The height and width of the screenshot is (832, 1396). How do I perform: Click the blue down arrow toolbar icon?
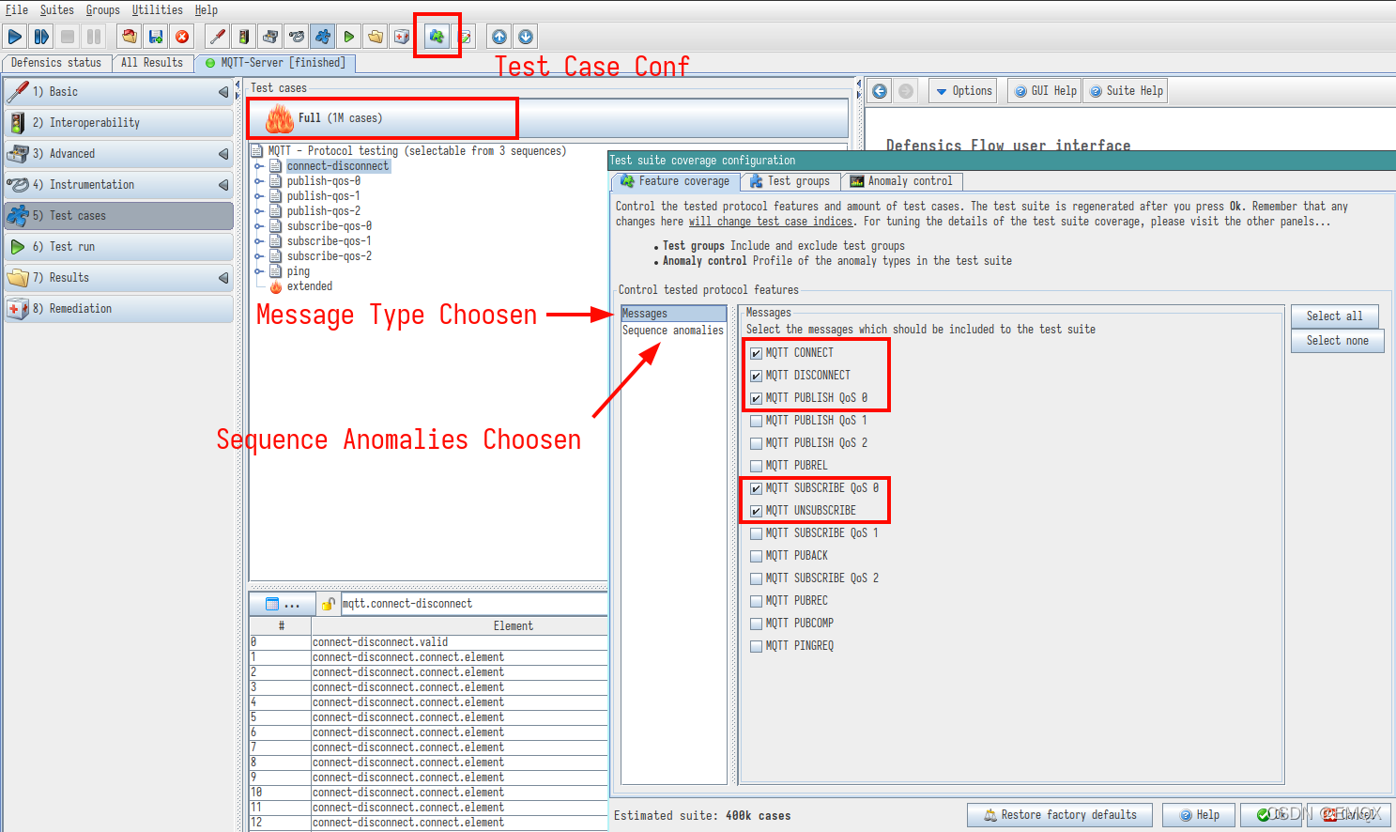pyautogui.click(x=526, y=37)
